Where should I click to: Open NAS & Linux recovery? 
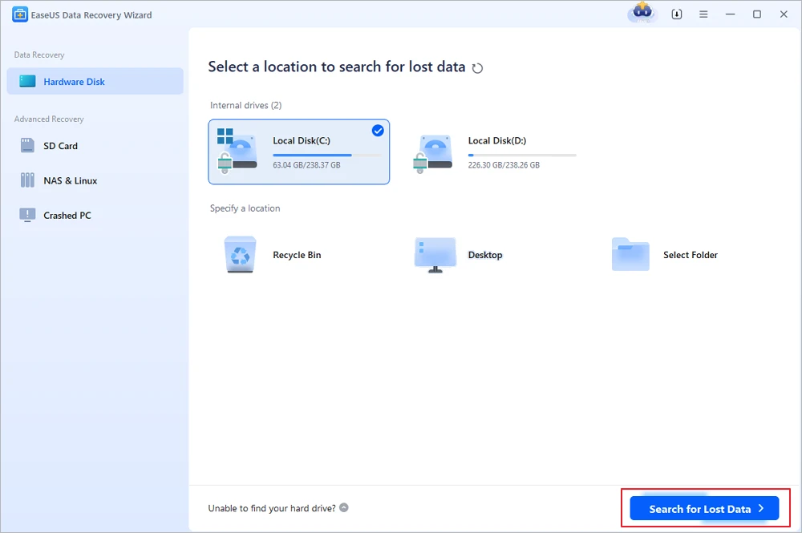click(70, 180)
